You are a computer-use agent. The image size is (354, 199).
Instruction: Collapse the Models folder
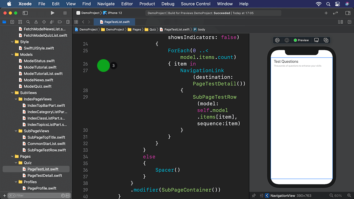click(x=12, y=54)
